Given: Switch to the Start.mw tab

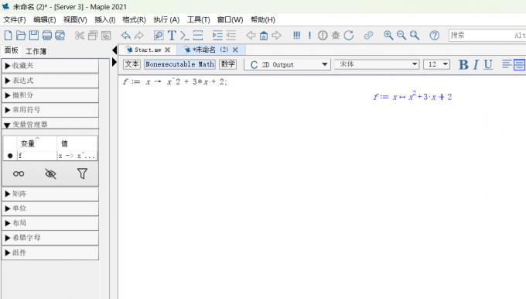Looking at the screenshot, I should (148, 50).
